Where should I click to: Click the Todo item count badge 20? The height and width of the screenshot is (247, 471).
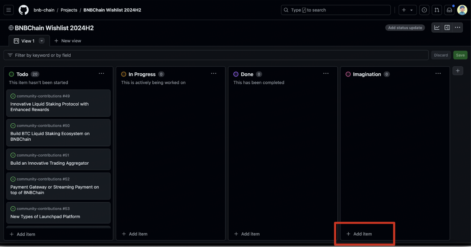point(35,74)
